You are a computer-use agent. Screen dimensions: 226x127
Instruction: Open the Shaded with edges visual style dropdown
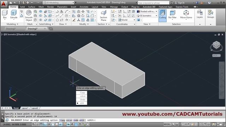coord(147,11)
